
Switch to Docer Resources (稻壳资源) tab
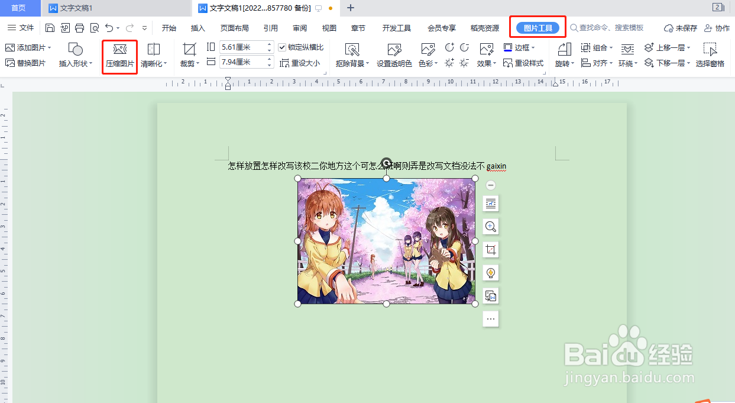(485, 28)
